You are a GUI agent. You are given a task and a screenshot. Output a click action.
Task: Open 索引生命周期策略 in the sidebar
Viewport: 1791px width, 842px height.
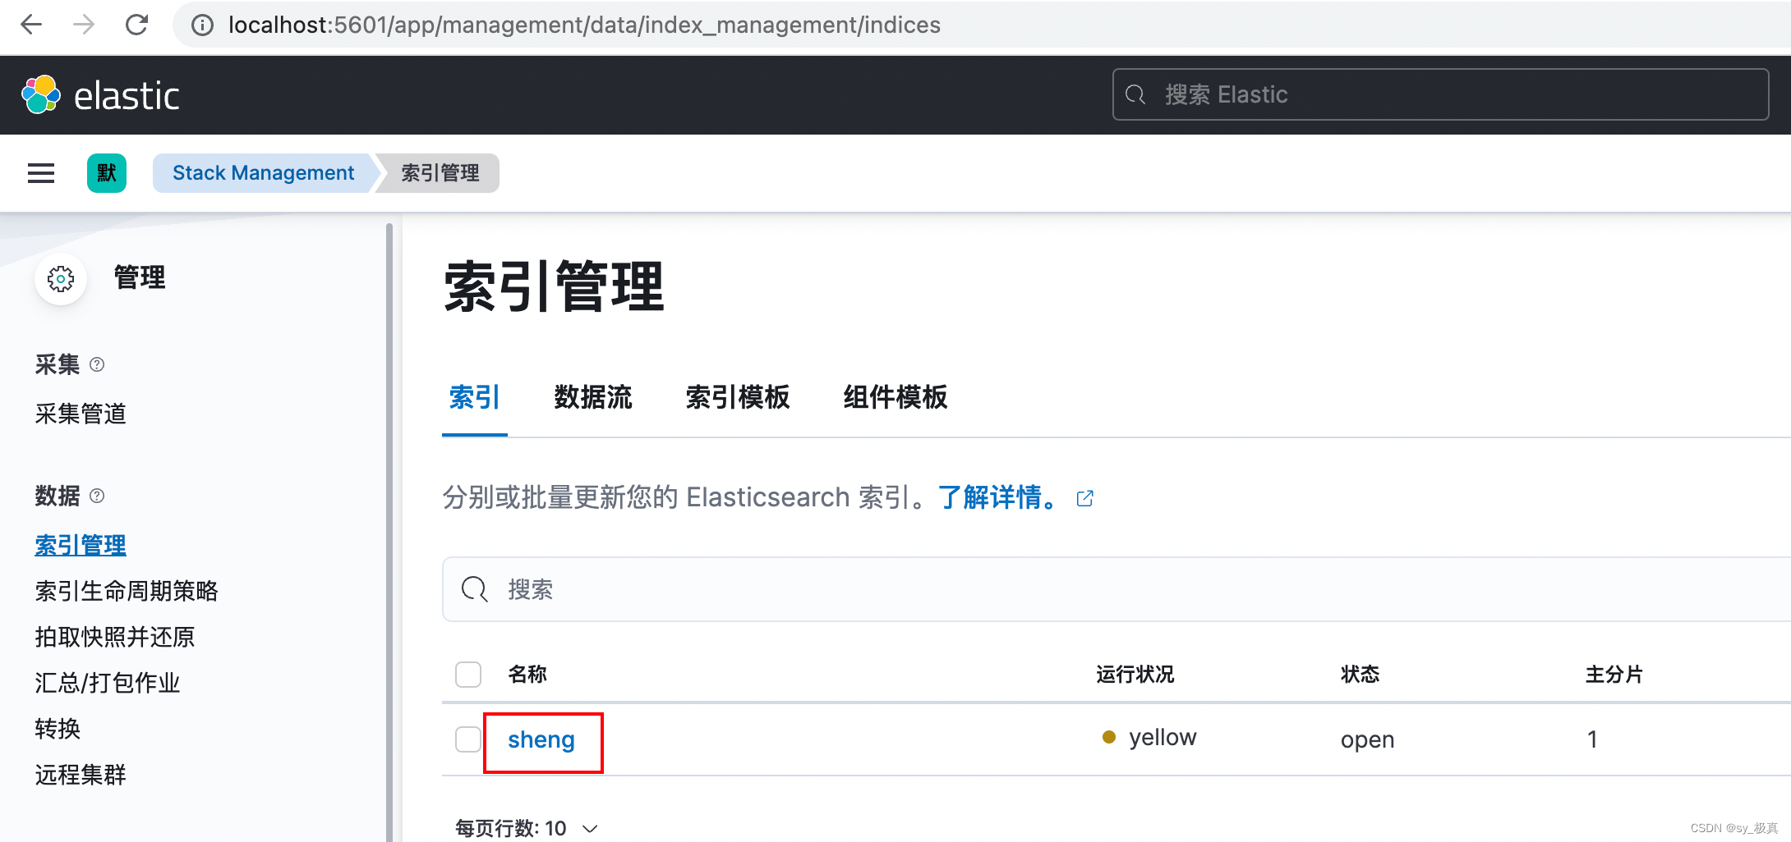pos(127,591)
